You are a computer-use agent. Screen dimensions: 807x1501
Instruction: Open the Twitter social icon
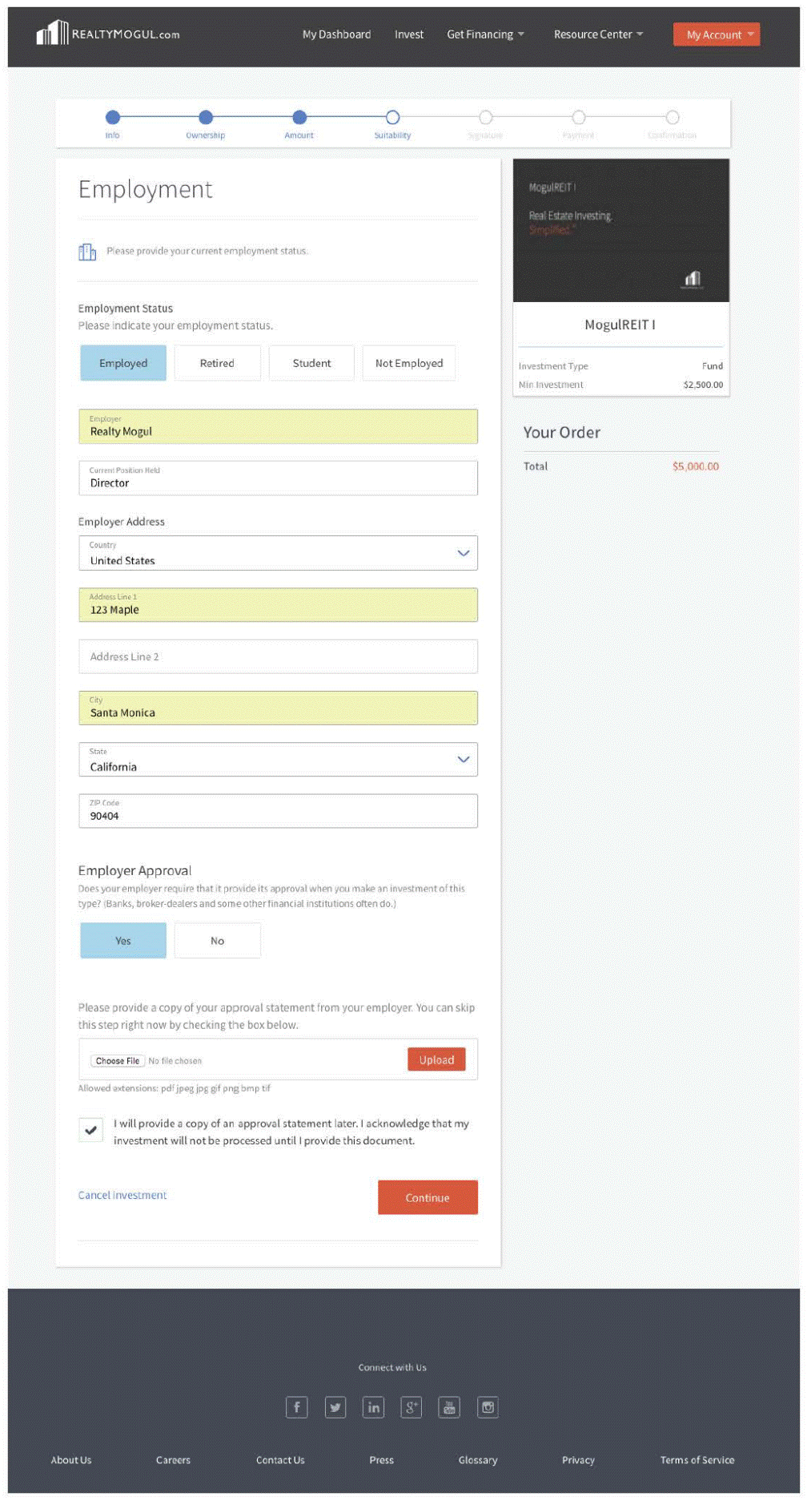(335, 1407)
